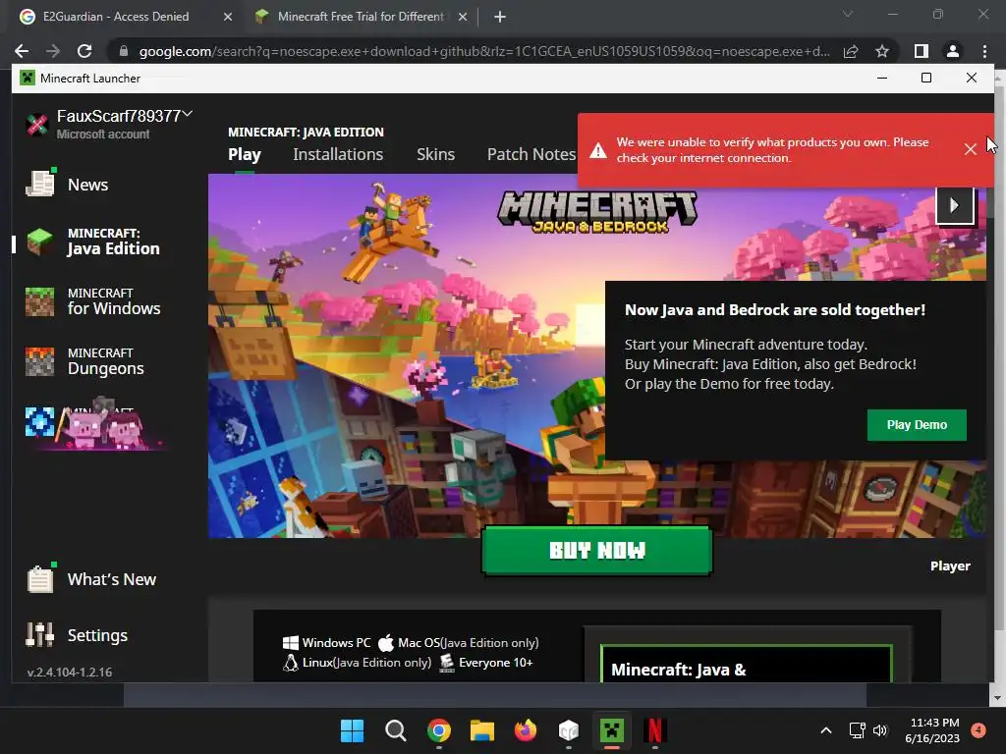1006x754 pixels.
Task: Open launcher Settings
Action: 77,635
